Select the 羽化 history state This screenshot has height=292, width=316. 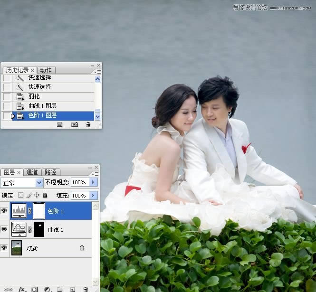click(34, 96)
